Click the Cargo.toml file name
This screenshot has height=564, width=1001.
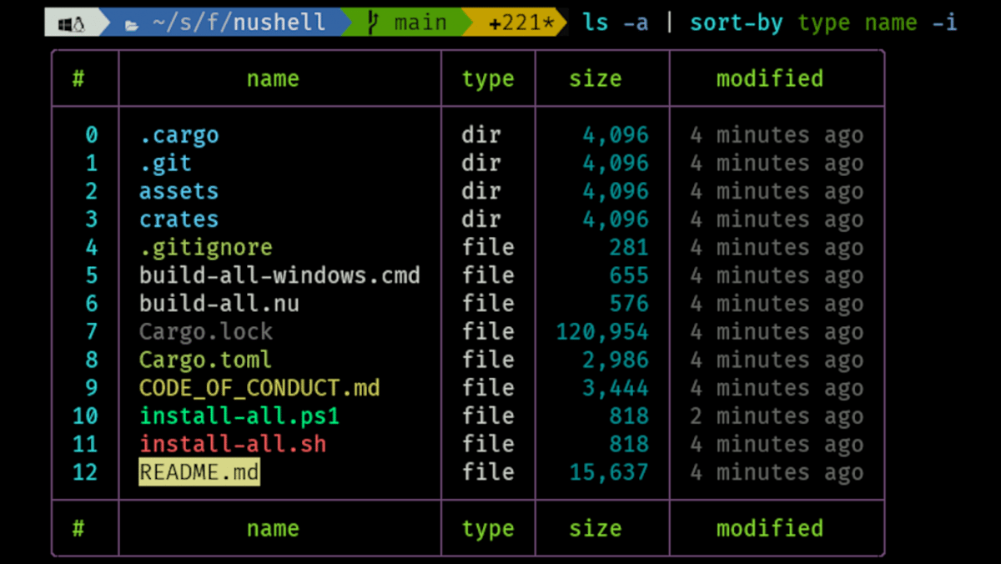click(x=205, y=360)
